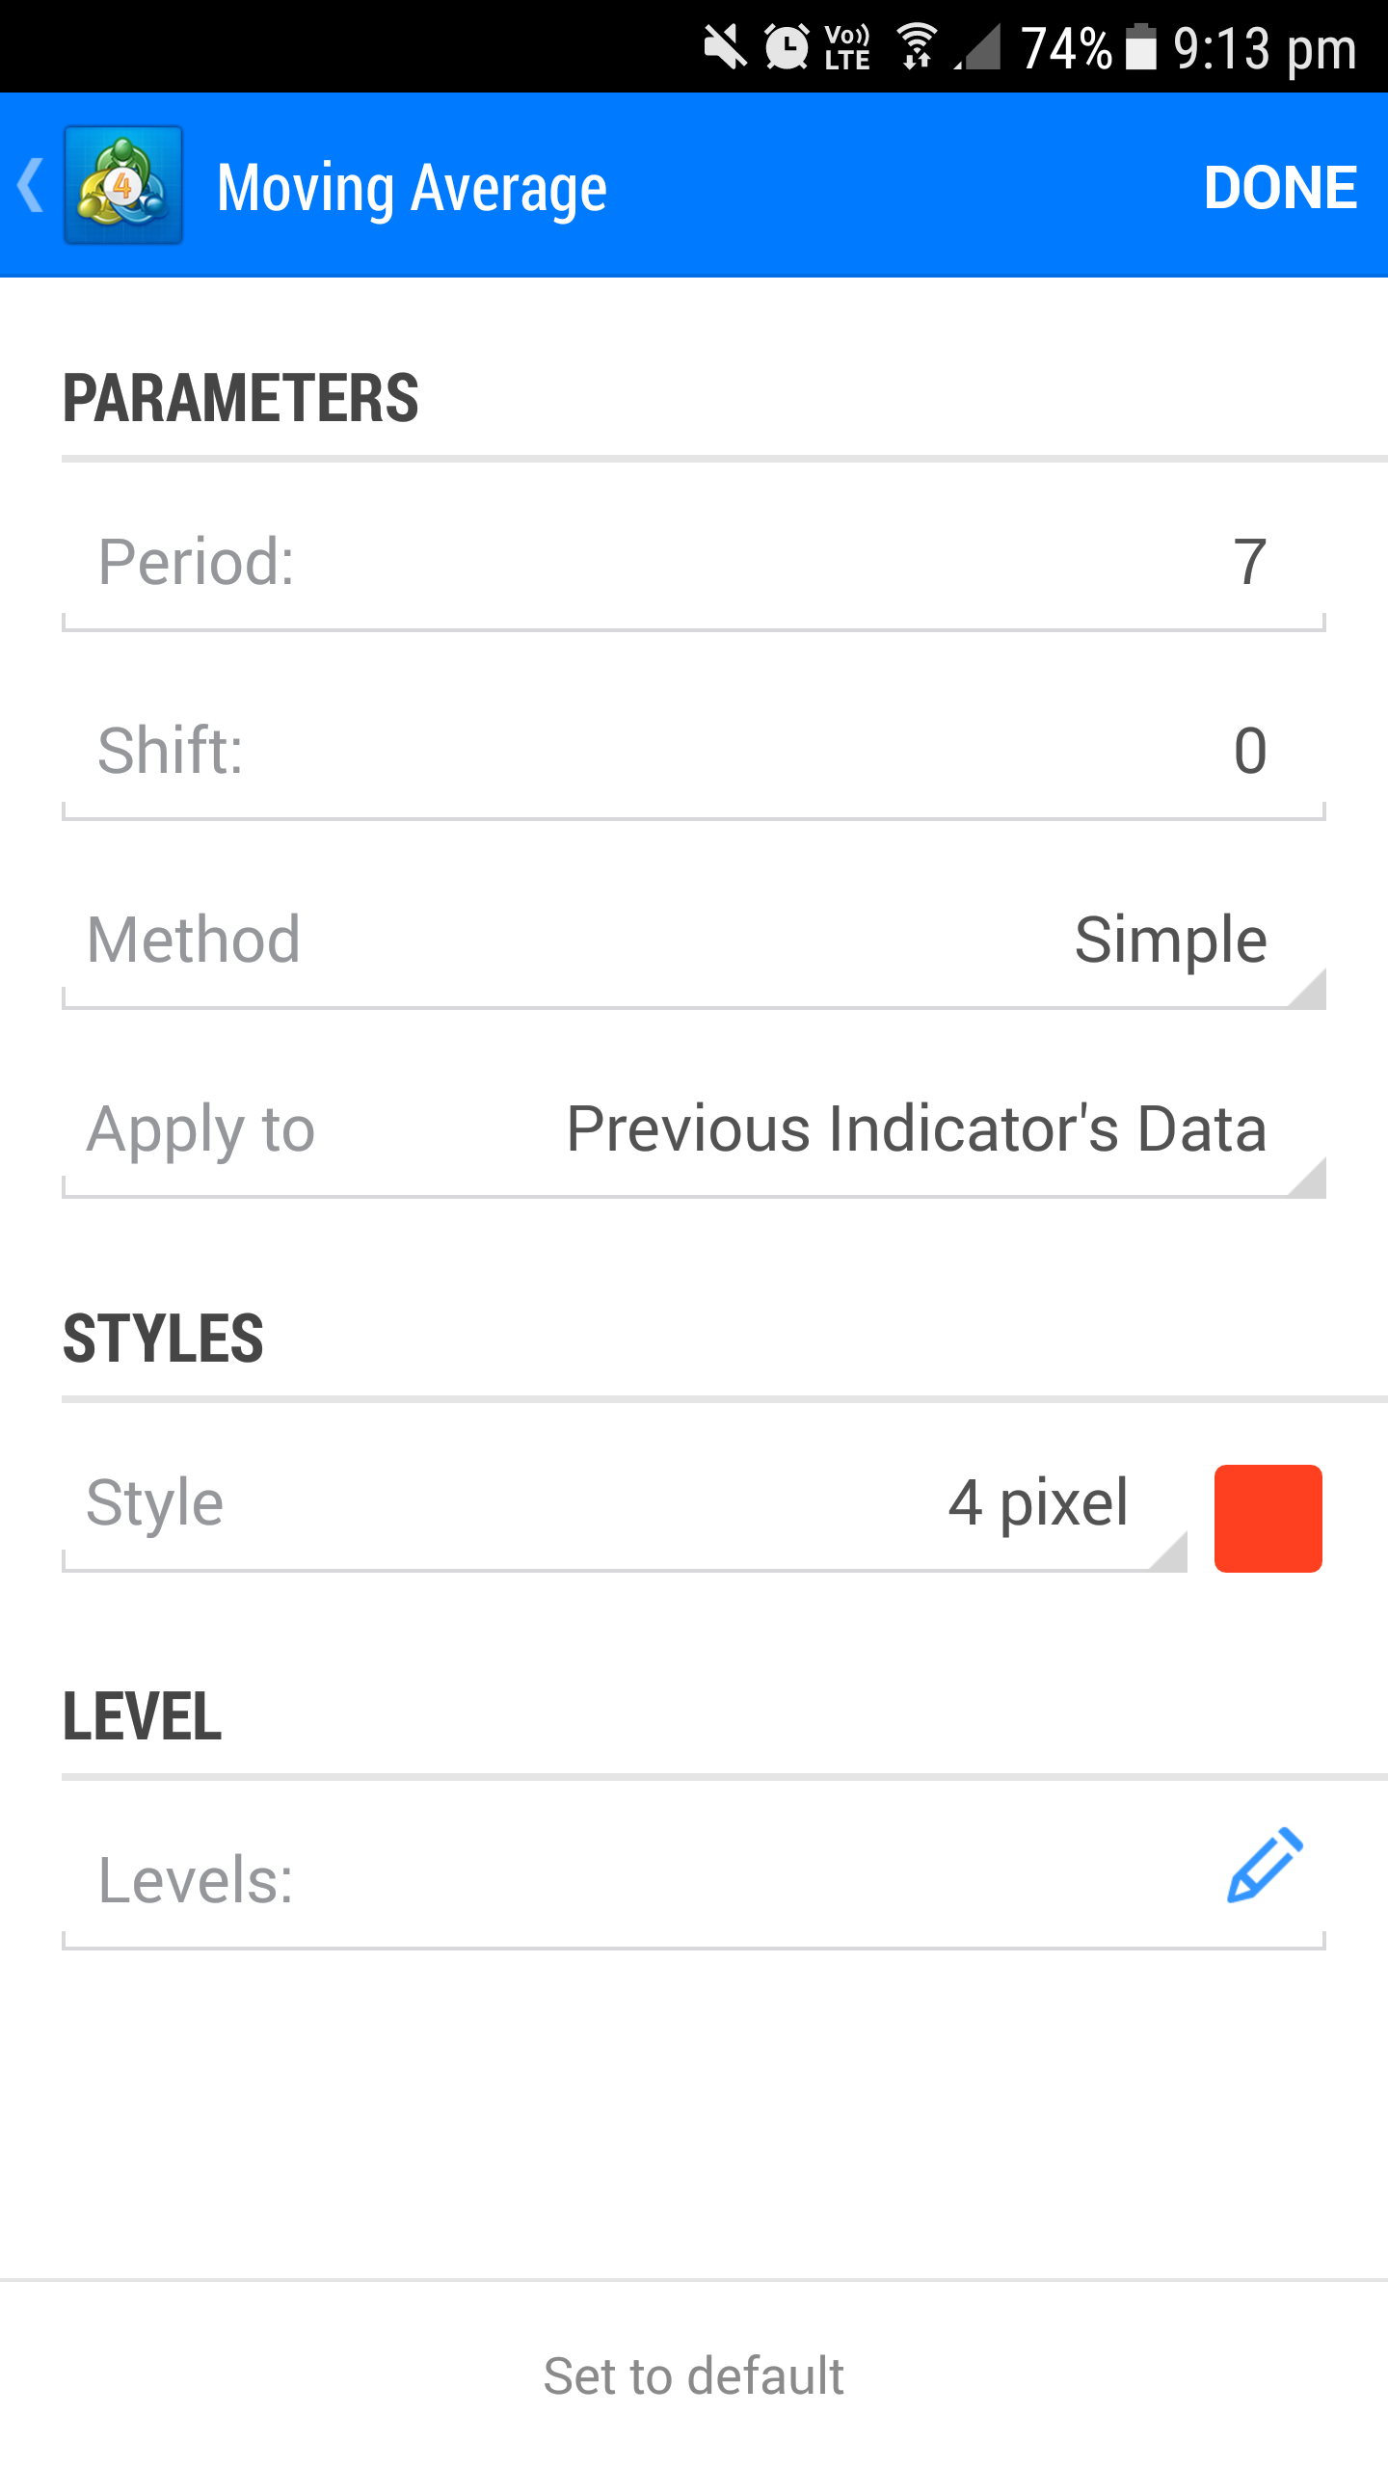
Task: Tap the alarm clock status icon
Action: [x=787, y=47]
